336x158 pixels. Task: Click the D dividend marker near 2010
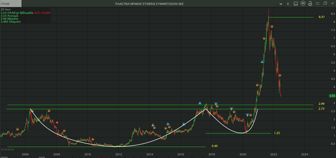coord(93,139)
